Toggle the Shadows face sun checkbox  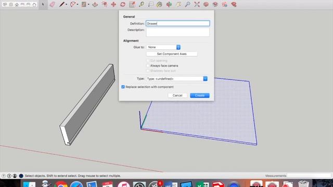click(x=148, y=71)
